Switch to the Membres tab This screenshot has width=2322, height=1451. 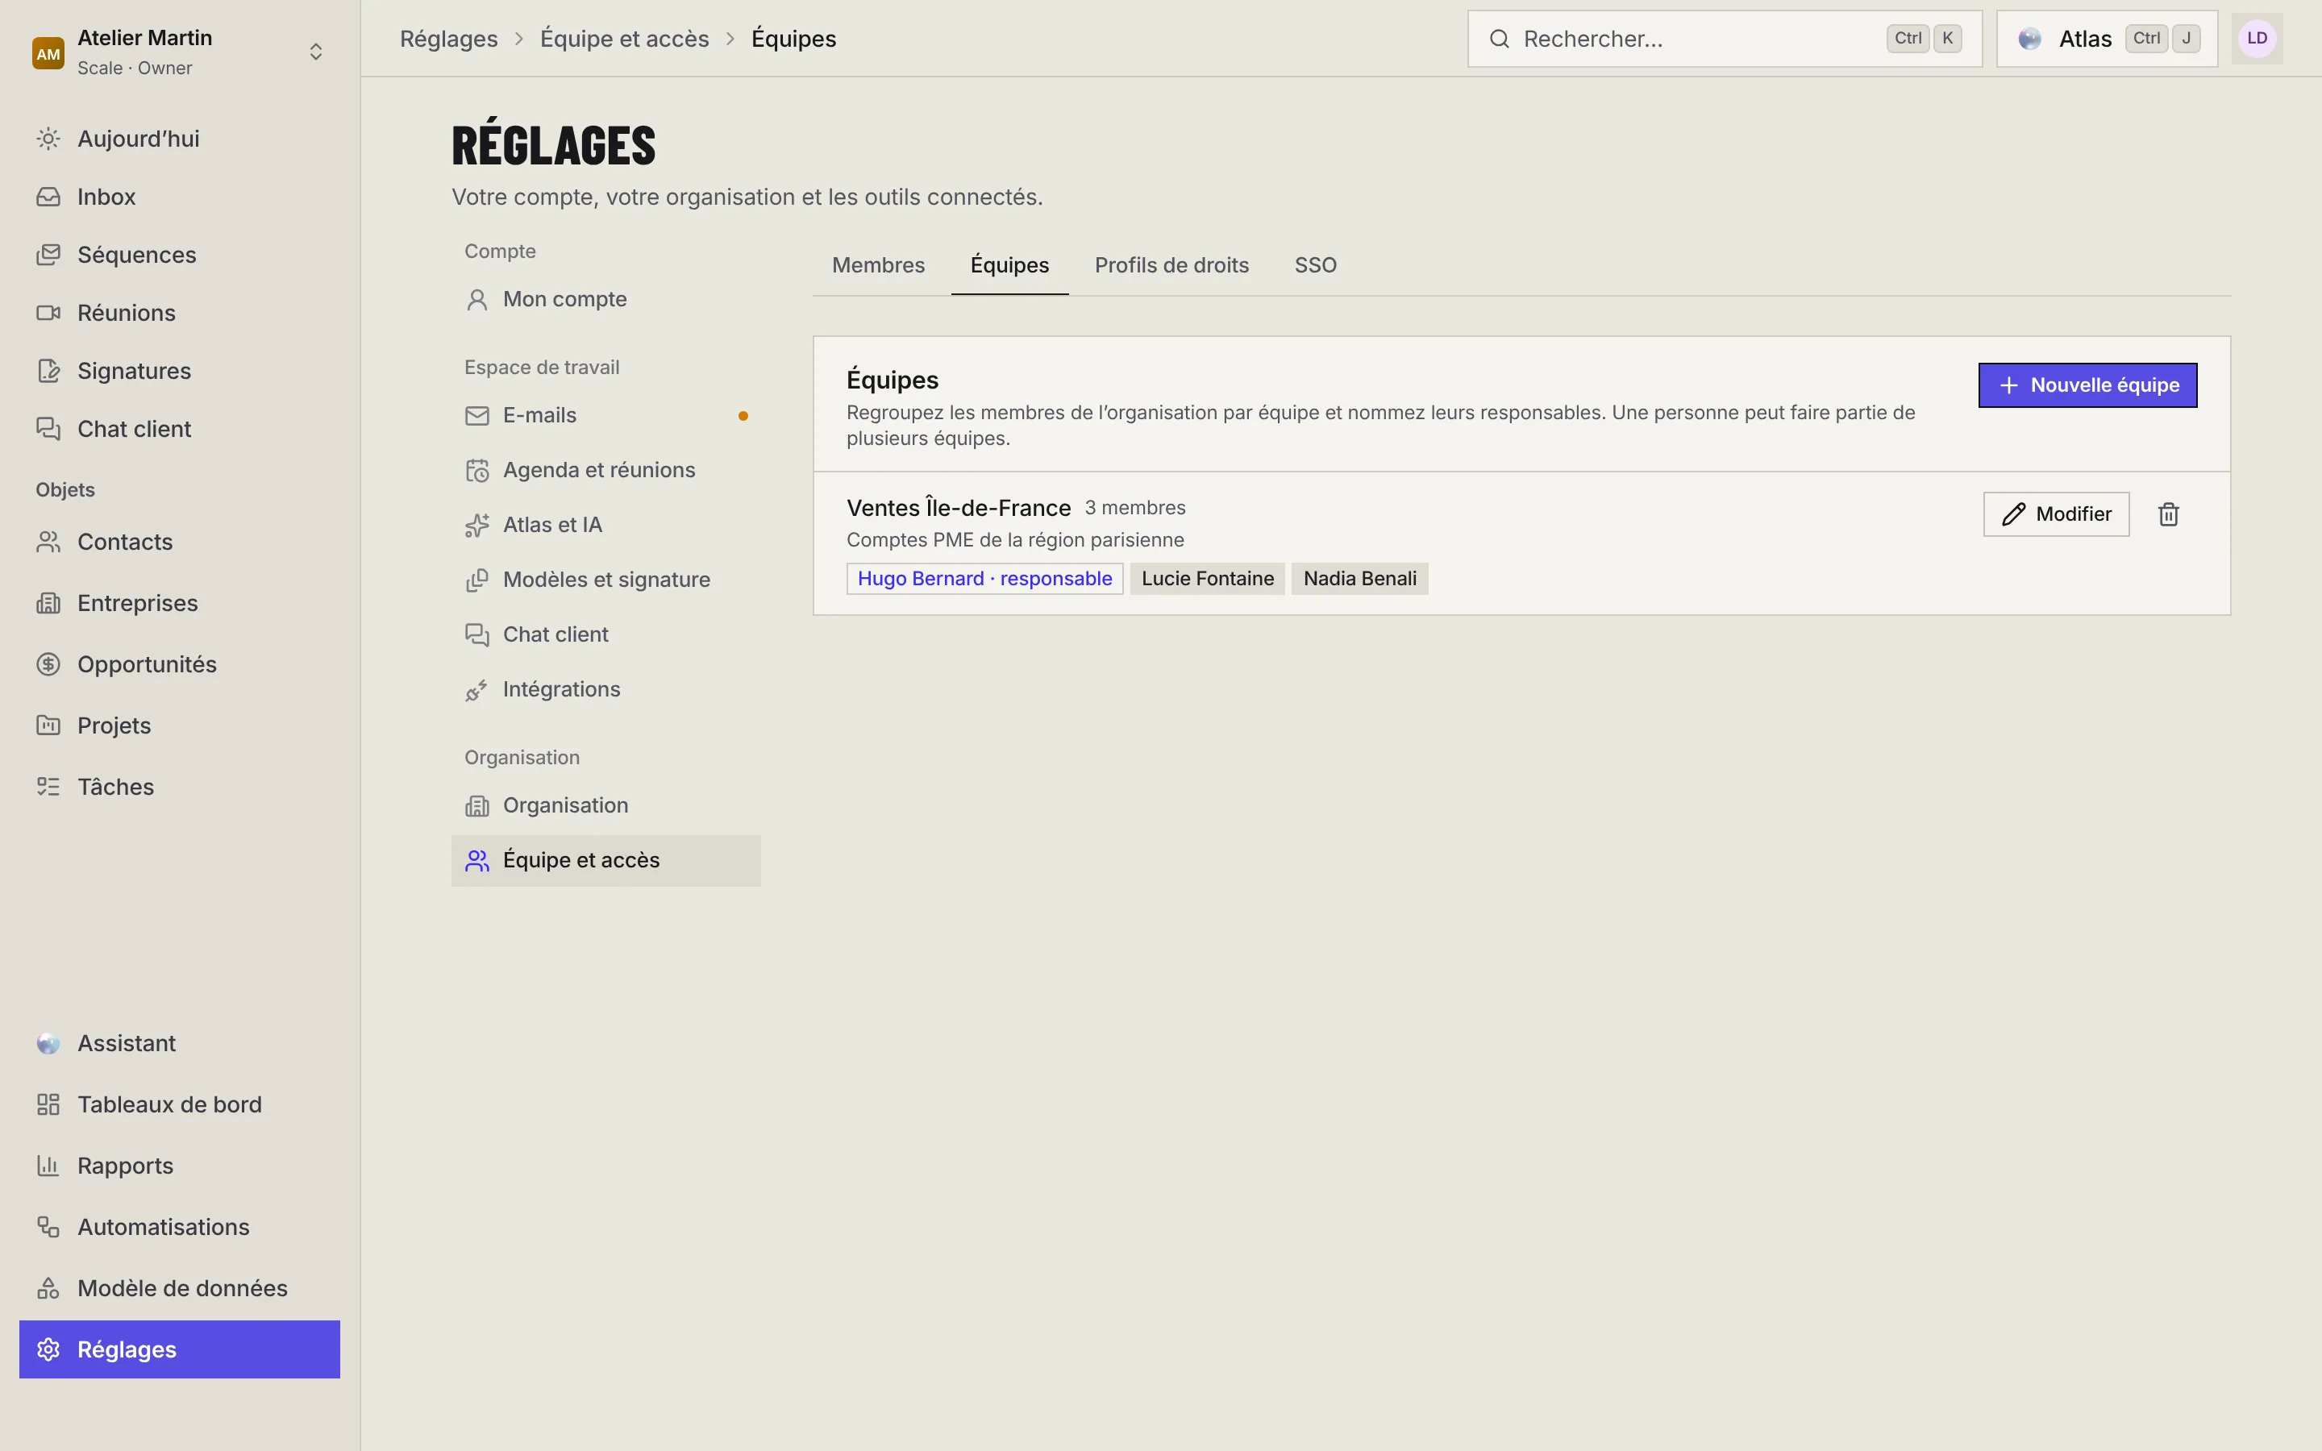(x=878, y=266)
